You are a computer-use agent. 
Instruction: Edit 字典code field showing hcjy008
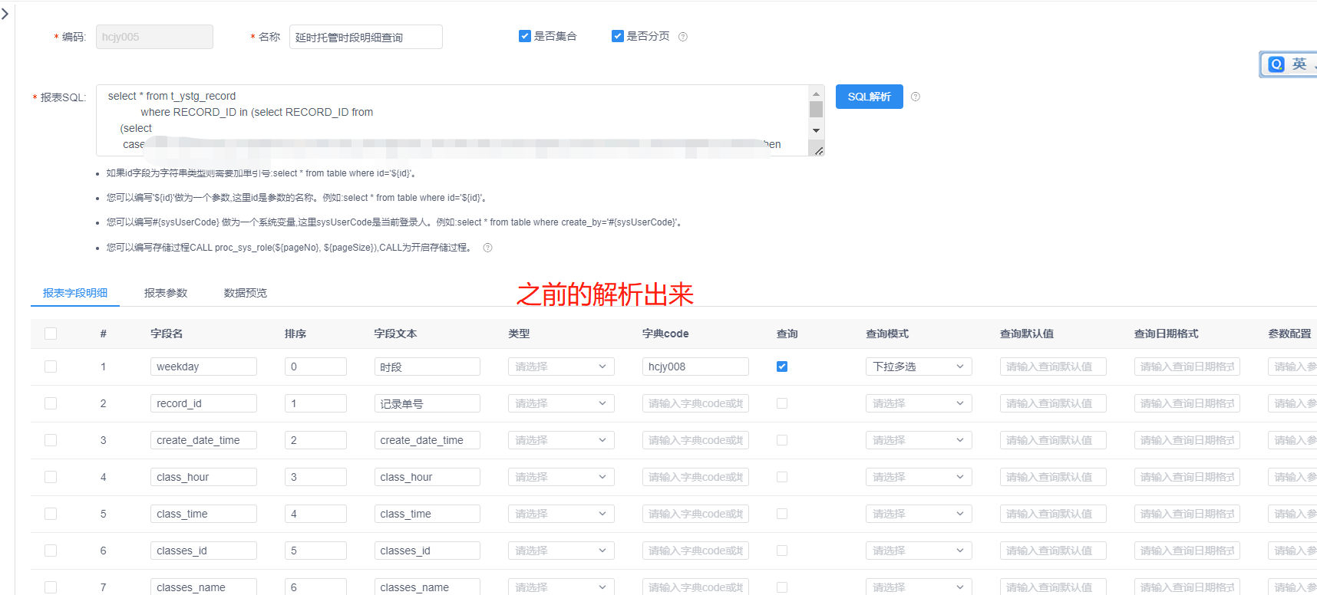[695, 367]
